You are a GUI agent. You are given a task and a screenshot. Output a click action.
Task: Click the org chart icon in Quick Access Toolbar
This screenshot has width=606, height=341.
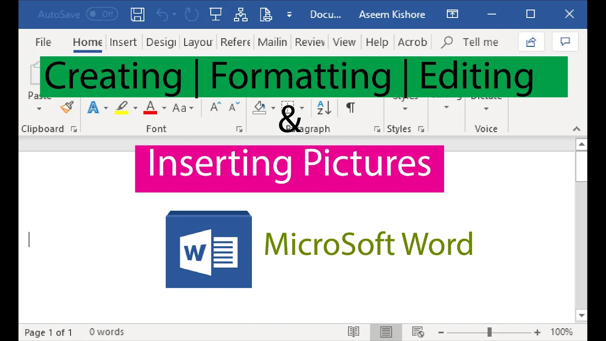[x=241, y=14]
